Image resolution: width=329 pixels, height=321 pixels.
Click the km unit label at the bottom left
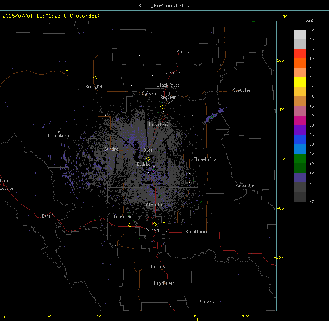6,316
